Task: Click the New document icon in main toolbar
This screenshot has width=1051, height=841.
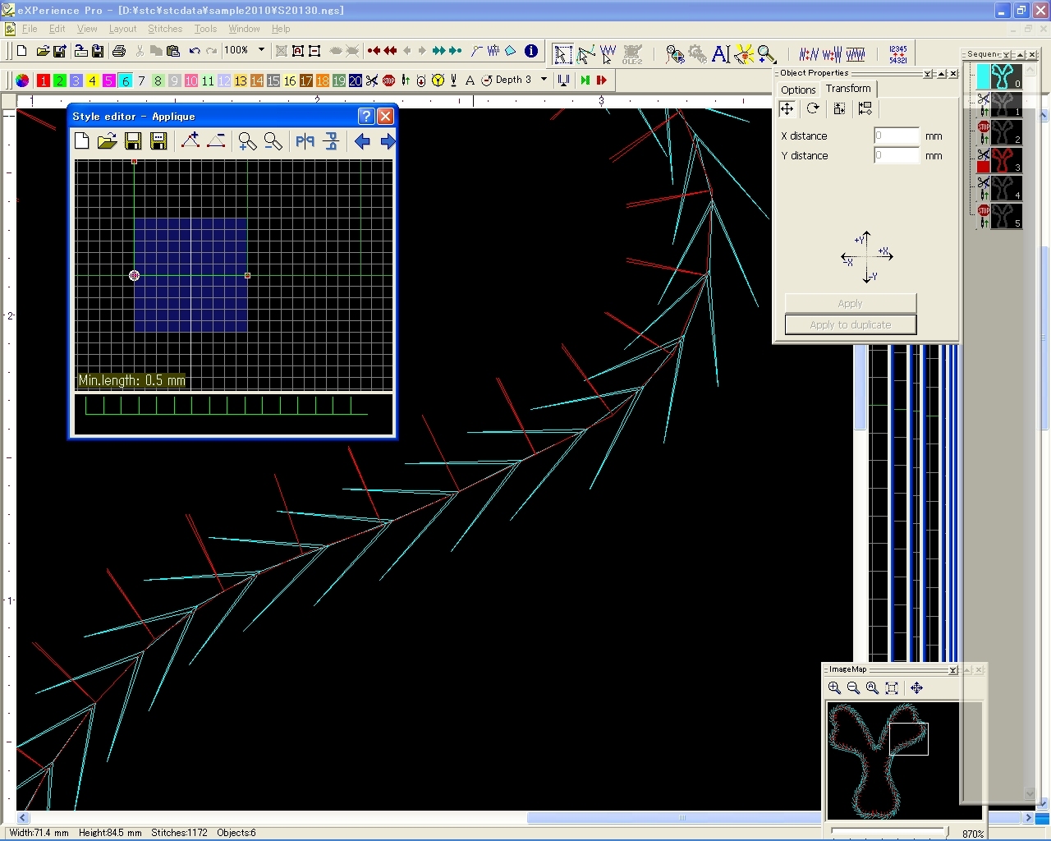Action: pyautogui.click(x=22, y=51)
